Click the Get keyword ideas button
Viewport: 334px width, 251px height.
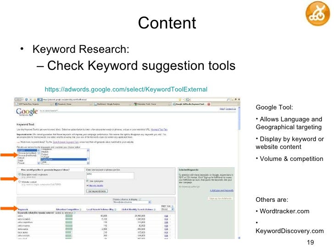[97, 191]
